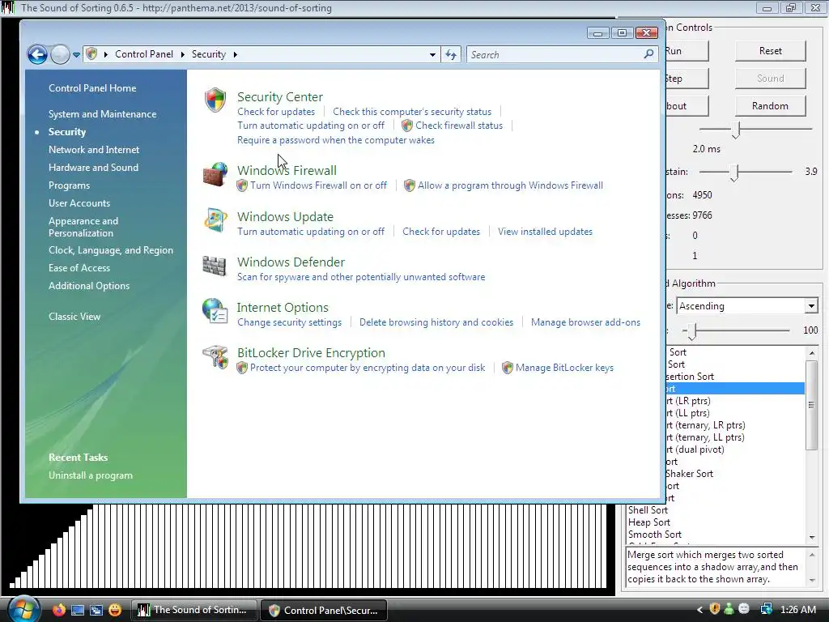Click the BitLocker Drive Encryption keys icon
The width and height of the screenshot is (829, 622).
[215, 357]
